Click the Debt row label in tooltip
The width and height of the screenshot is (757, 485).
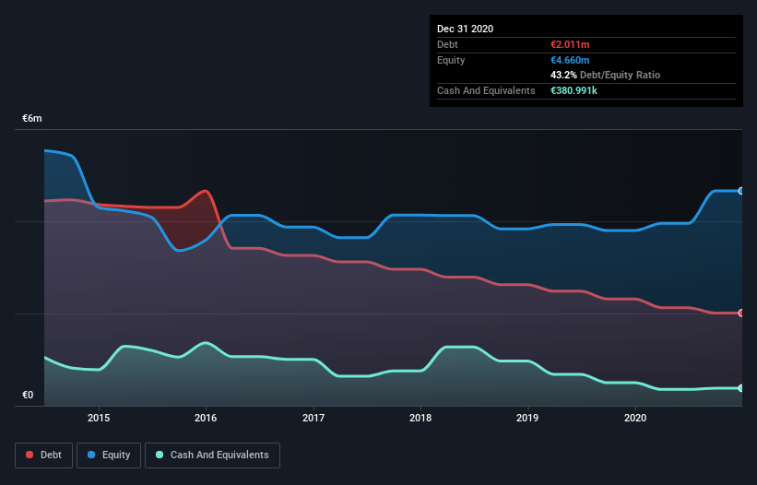(x=447, y=45)
